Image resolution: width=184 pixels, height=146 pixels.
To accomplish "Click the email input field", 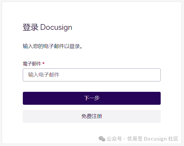I will [92, 75].
